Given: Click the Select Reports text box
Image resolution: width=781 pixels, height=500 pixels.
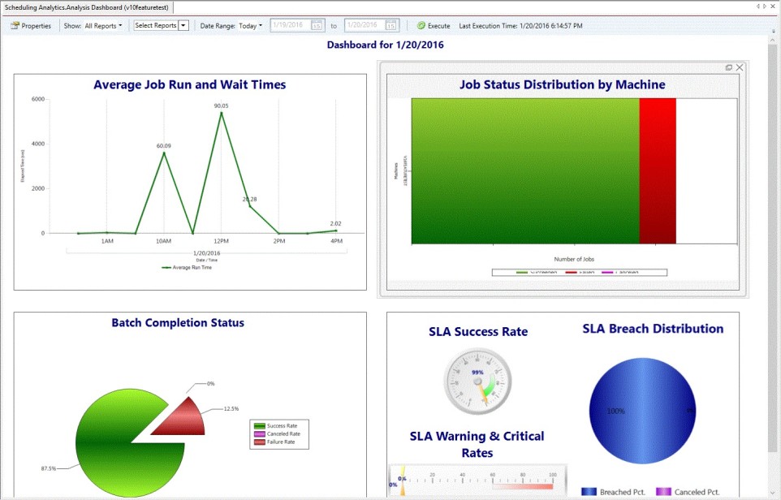Looking at the screenshot, I should (156, 25).
